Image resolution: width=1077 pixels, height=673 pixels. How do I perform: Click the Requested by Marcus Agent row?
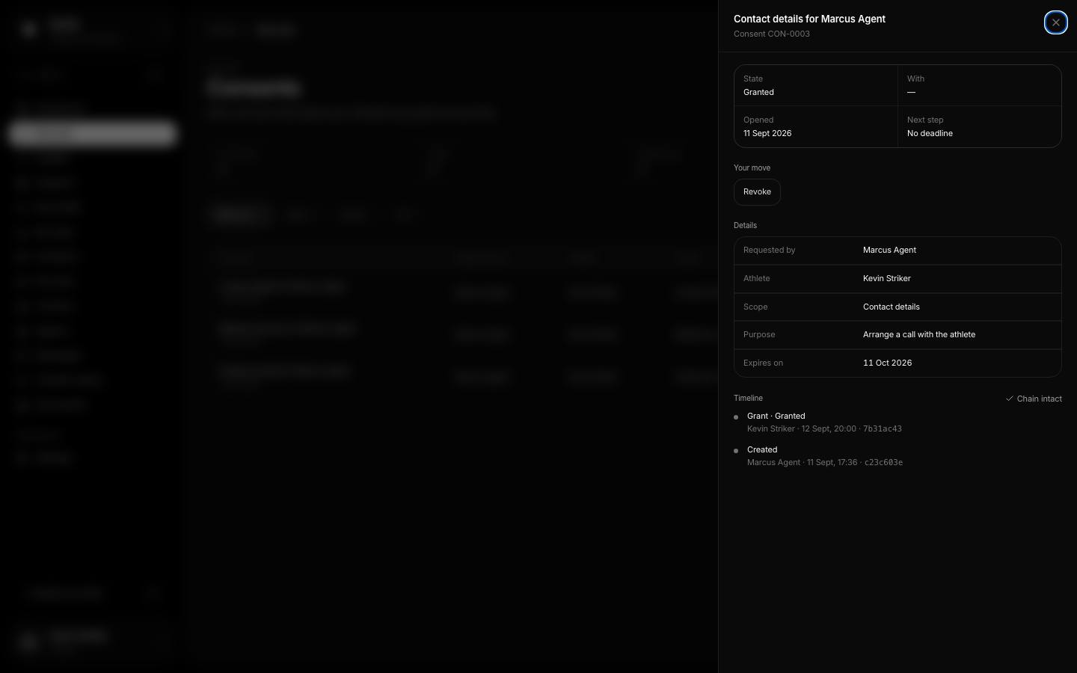[x=897, y=251]
